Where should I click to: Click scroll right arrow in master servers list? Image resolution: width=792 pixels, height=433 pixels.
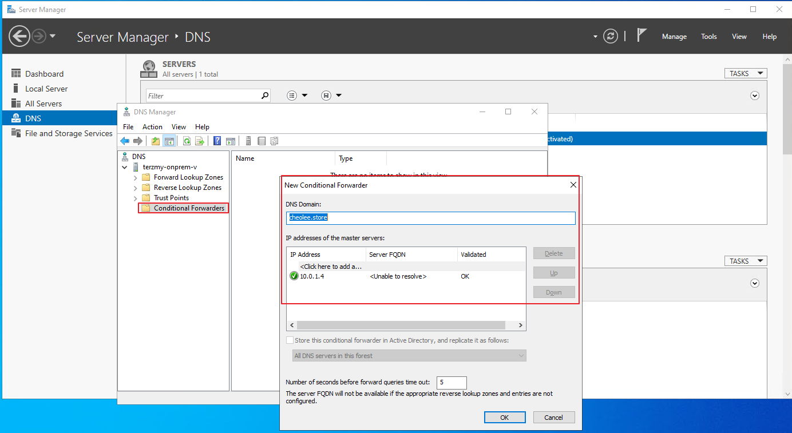tap(521, 325)
